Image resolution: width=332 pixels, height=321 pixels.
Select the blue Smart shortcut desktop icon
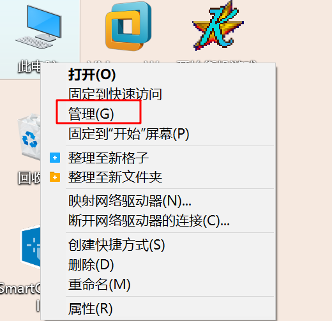pyautogui.click(x=31, y=248)
